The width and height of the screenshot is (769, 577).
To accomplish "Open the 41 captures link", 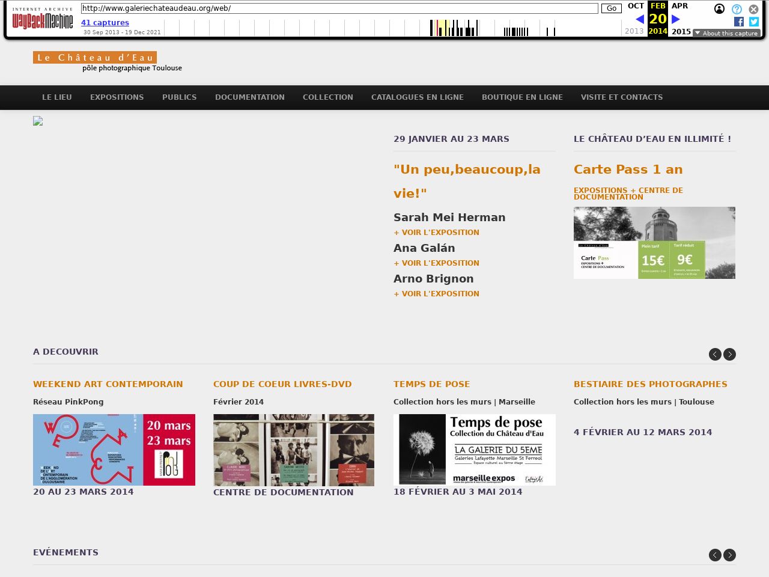I will (x=105, y=23).
